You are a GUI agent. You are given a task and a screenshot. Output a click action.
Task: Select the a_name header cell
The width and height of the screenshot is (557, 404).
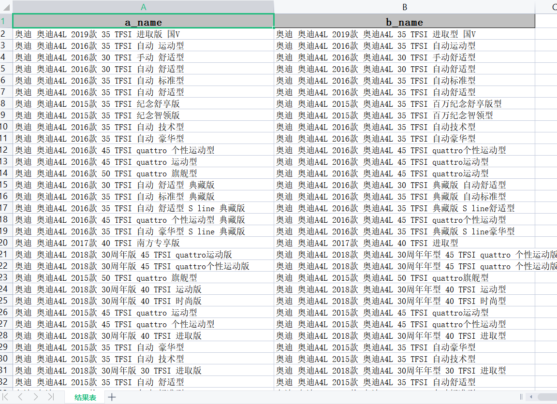[x=143, y=21]
